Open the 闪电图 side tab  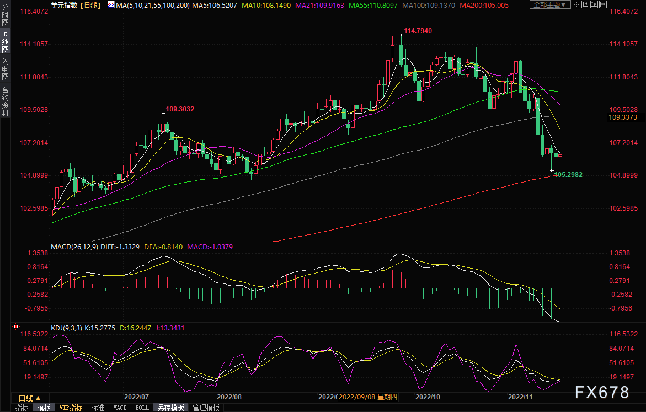pyautogui.click(x=6, y=68)
